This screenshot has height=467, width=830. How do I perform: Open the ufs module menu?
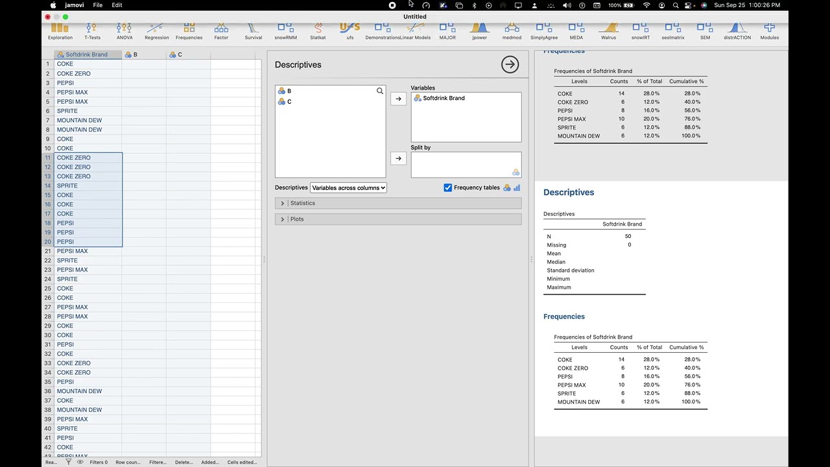(350, 32)
